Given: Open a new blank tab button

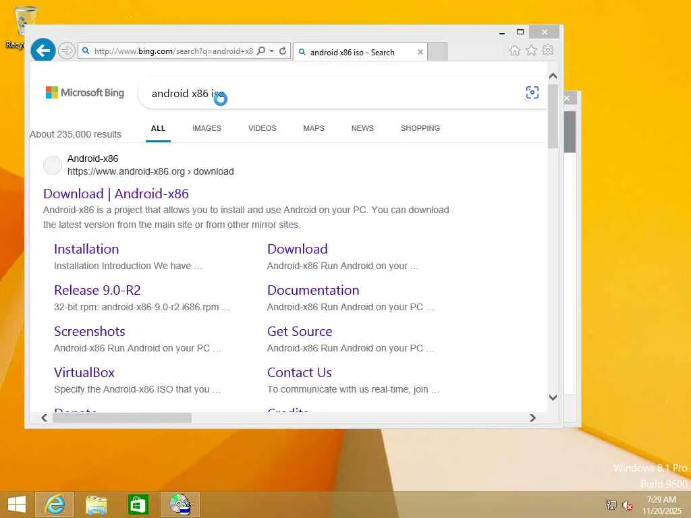Looking at the screenshot, I should [437, 52].
